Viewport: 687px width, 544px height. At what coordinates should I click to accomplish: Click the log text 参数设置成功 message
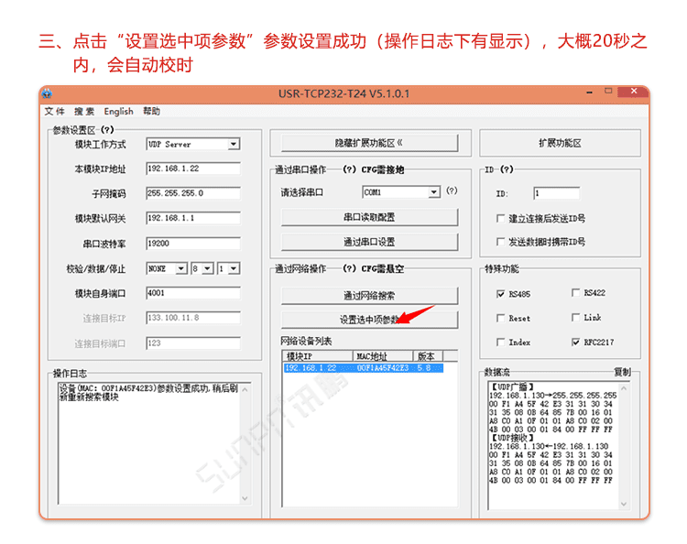pos(148,393)
